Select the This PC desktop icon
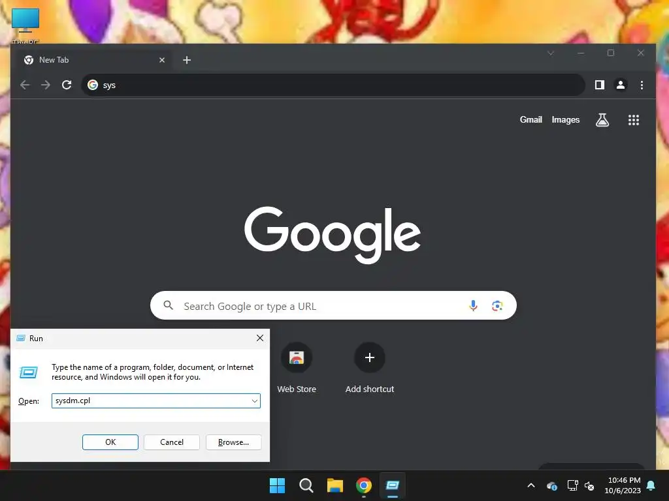The height and width of the screenshot is (501, 669). 25,25
